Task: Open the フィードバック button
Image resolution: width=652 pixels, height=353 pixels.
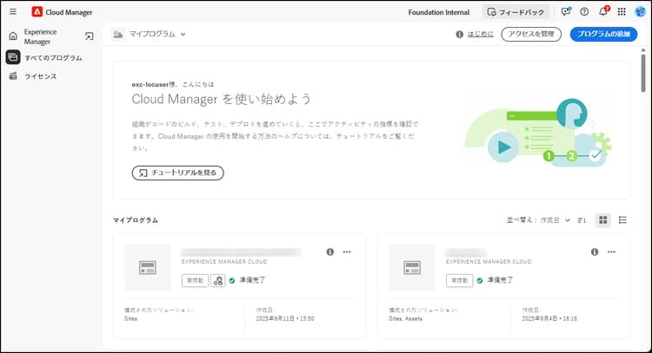Action: 516,12
